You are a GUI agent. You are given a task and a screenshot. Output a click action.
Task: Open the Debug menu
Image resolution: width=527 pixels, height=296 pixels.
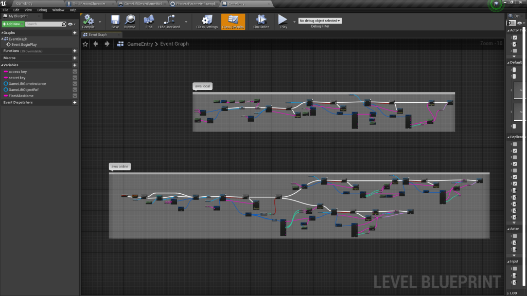(x=42, y=10)
